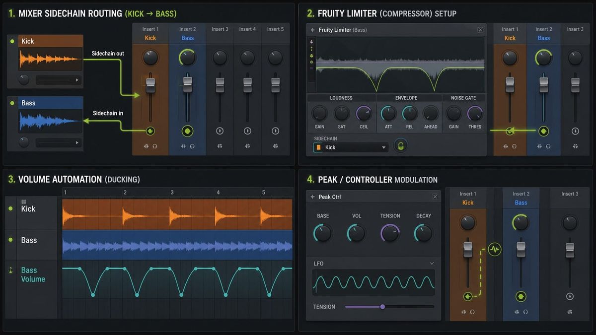Mute the Kick channel via its green LED
Image resolution: width=596 pixels, height=335 pixels.
pyautogui.click(x=12, y=41)
